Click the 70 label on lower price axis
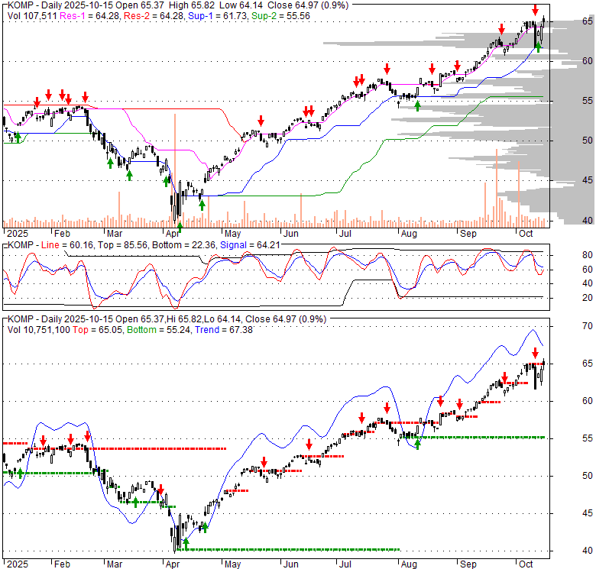Viewport: 596px width, 569px height. pos(588,326)
